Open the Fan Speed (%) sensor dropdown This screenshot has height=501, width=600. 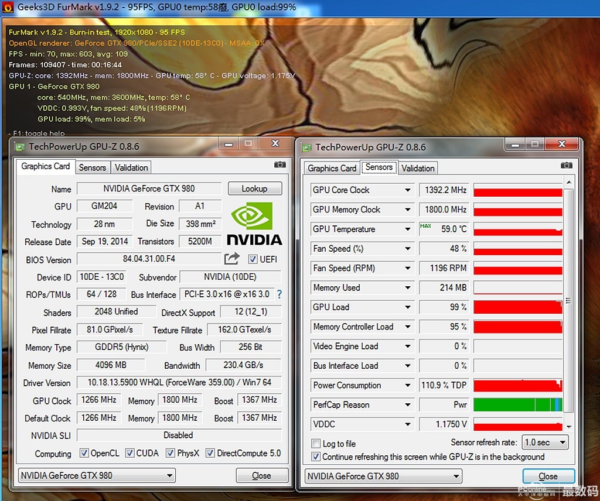point(408,248)
